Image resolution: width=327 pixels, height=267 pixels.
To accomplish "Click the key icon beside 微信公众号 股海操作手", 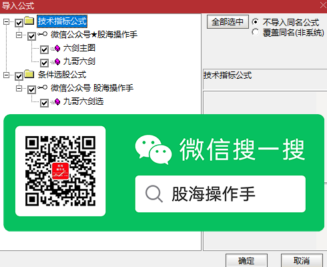I will coord(42,87).
